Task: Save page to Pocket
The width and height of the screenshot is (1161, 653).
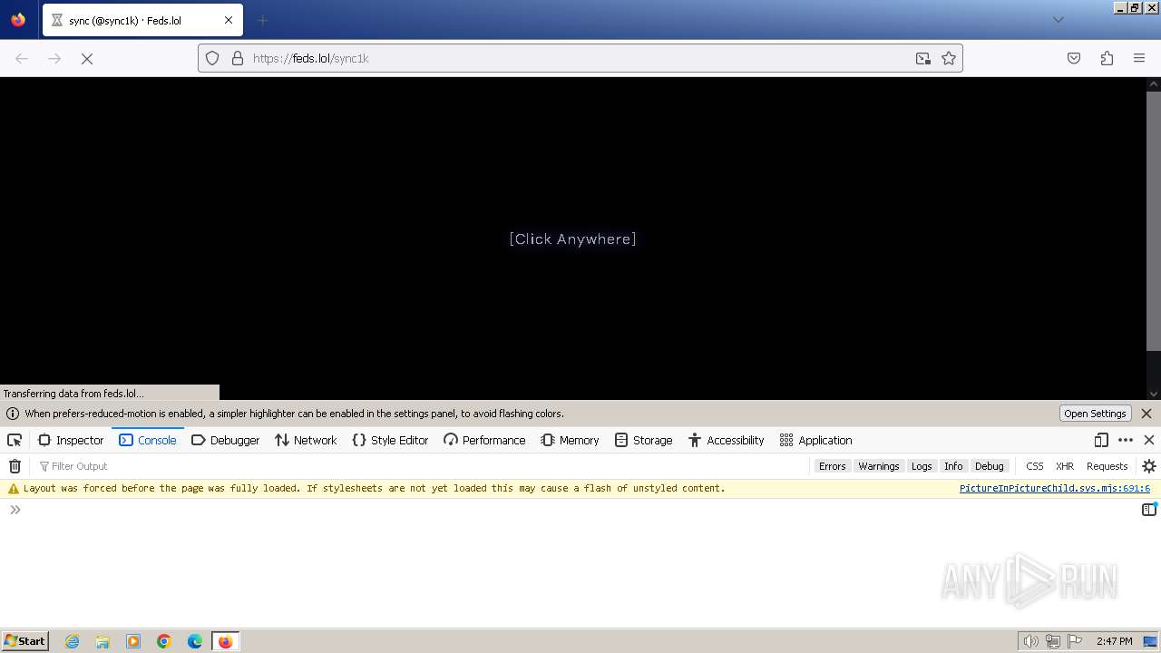Action: 1074,58
